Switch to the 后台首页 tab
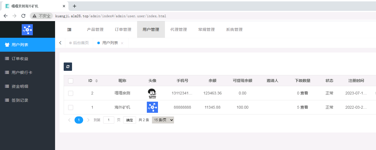This screenshot has width=376, height=150. tap(81, 43)
